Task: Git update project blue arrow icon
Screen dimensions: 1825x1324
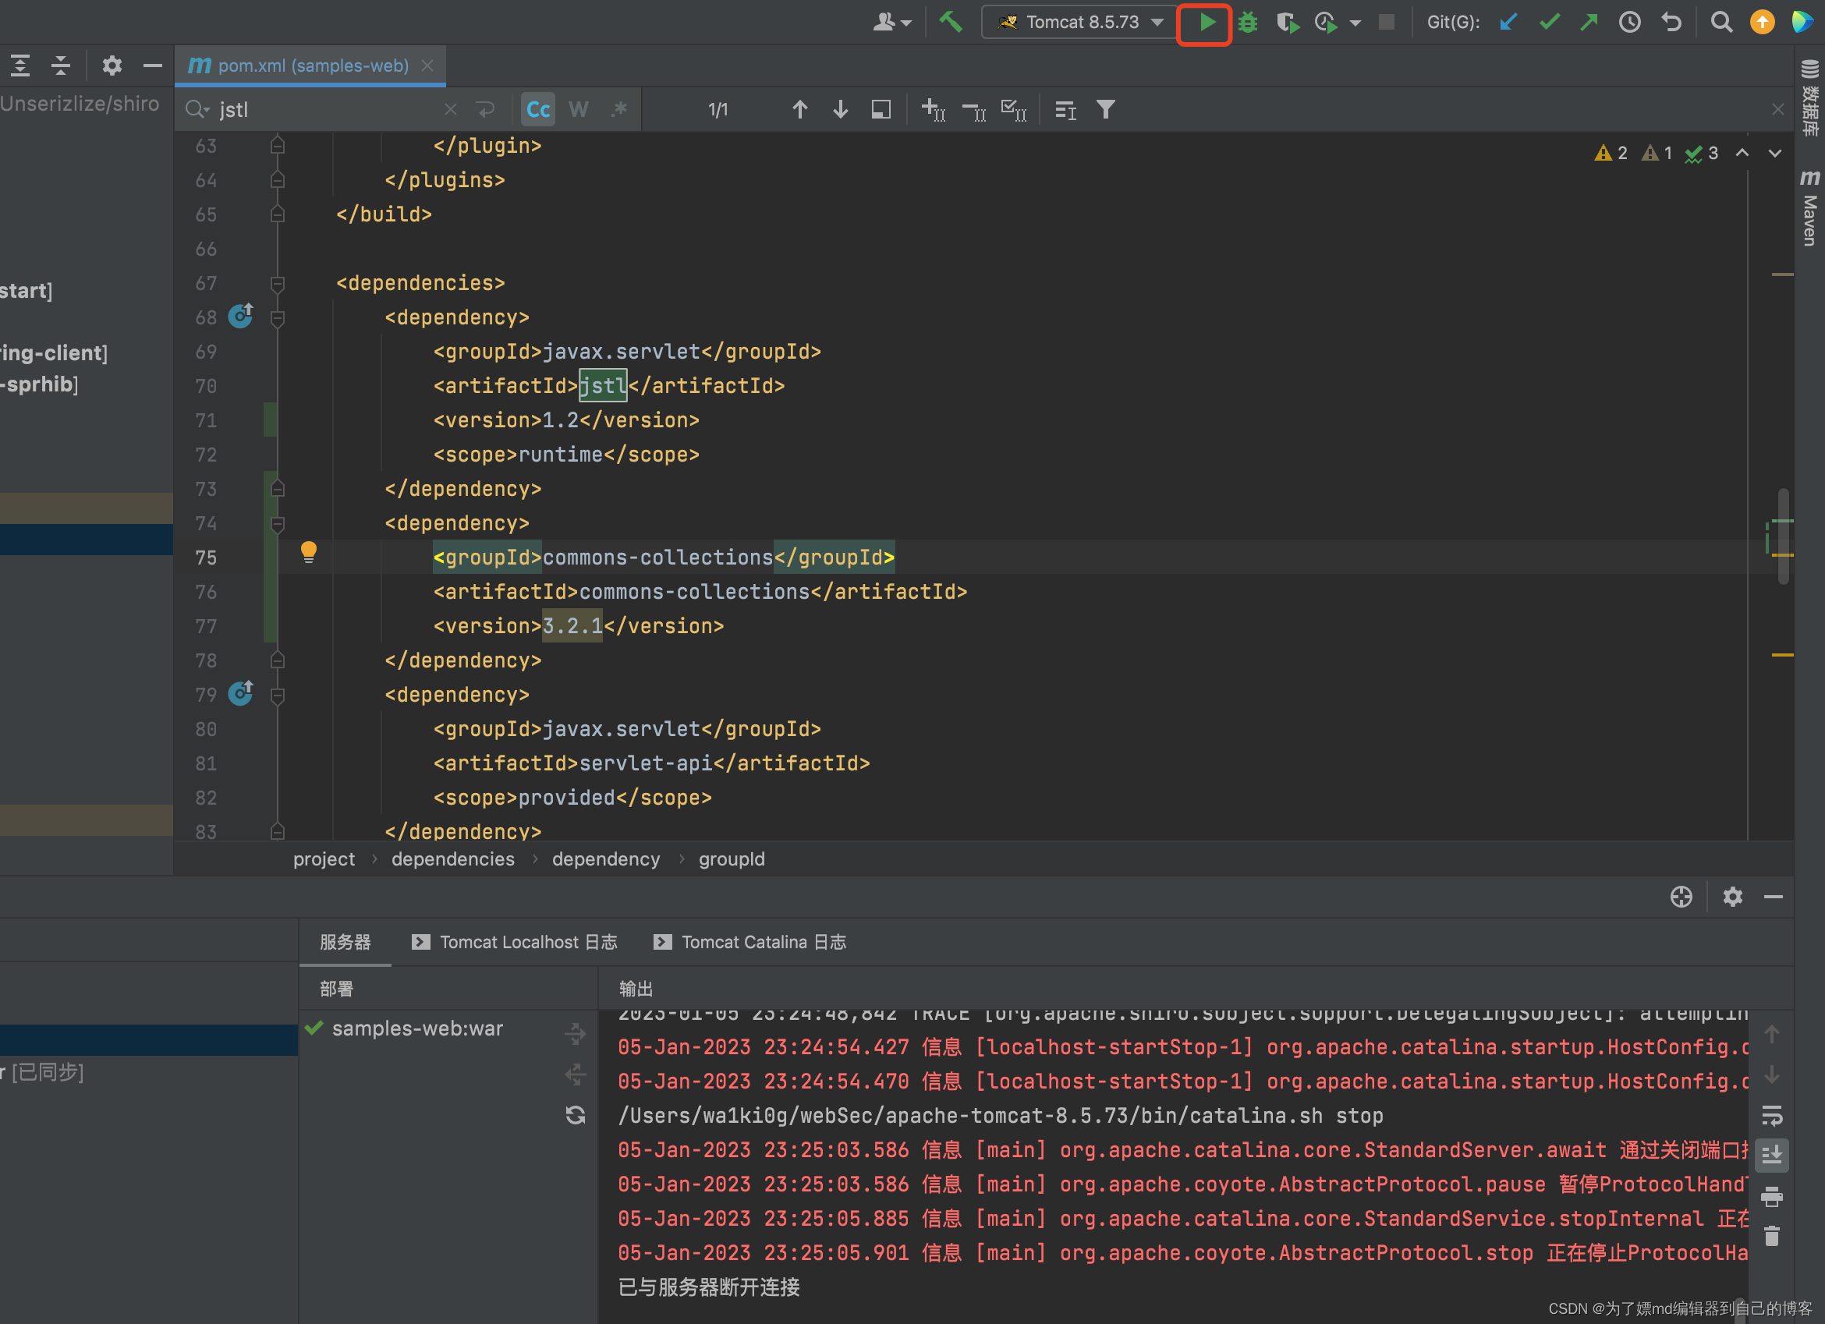Action: point(1508,22)
